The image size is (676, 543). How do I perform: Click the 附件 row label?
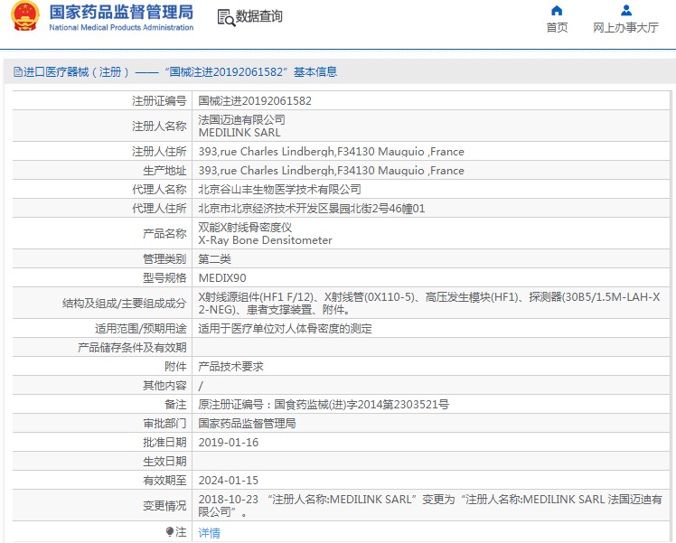pos(175,367)
